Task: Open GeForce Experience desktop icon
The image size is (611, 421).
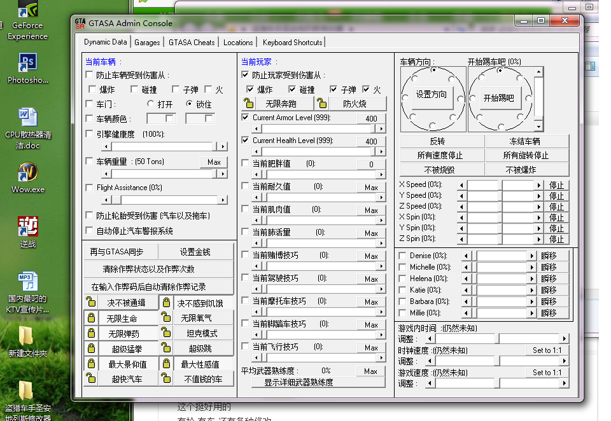Action: pos(27,20)
